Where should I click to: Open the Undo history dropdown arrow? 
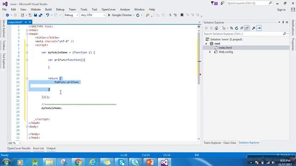(51, 15)
